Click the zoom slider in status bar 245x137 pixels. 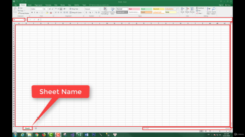(220, 131)
